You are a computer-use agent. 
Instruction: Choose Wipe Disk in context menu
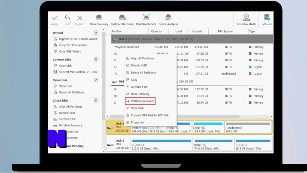(x=151, y=108)
